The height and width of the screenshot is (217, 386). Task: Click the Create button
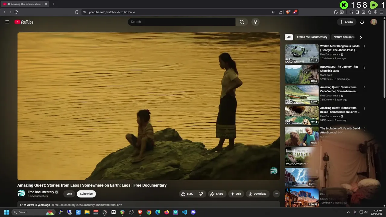pyautogui.click(x=346, y=22)
